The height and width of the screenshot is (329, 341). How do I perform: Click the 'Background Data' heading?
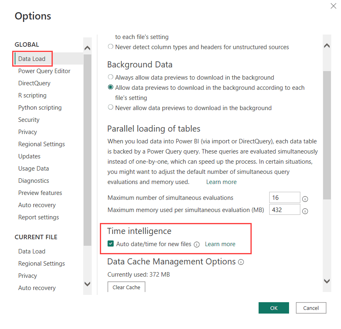tap(140, 65)
